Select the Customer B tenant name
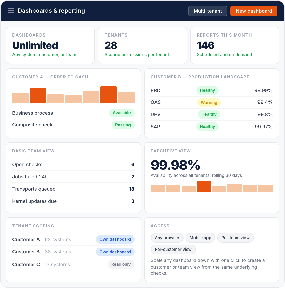Image resolution: width=285 pixels, height=288 pixels. click(26, 252)
